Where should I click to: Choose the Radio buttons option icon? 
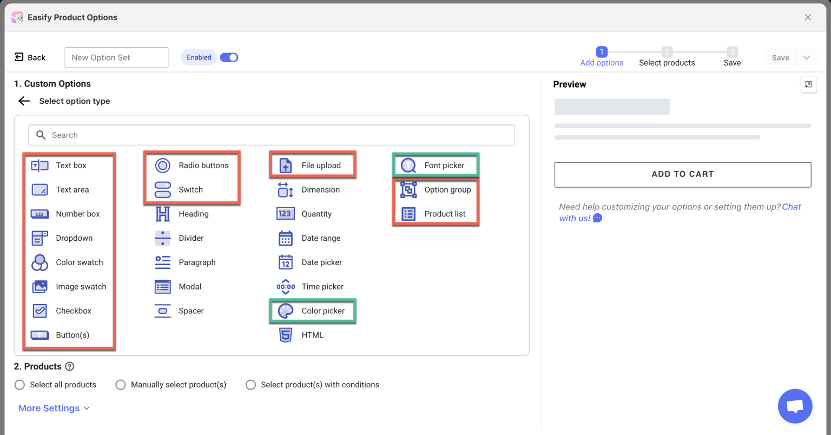[x=163, y=166]
